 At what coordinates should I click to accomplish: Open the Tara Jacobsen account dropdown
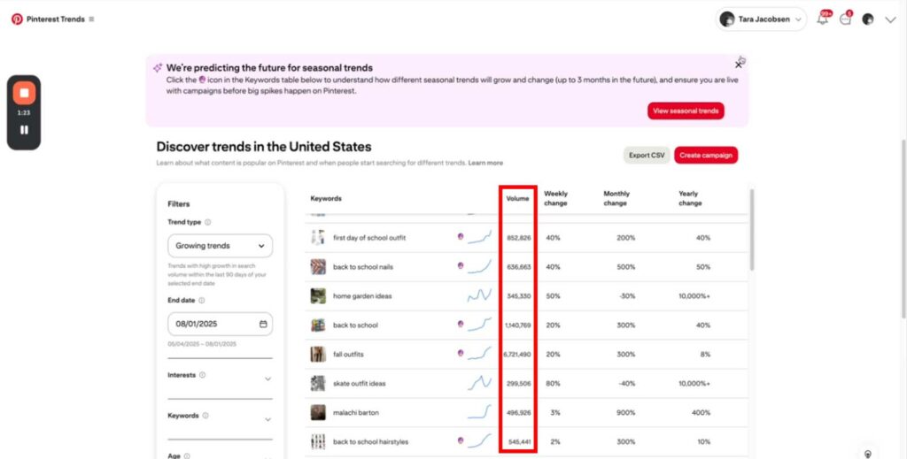[761, 19]
